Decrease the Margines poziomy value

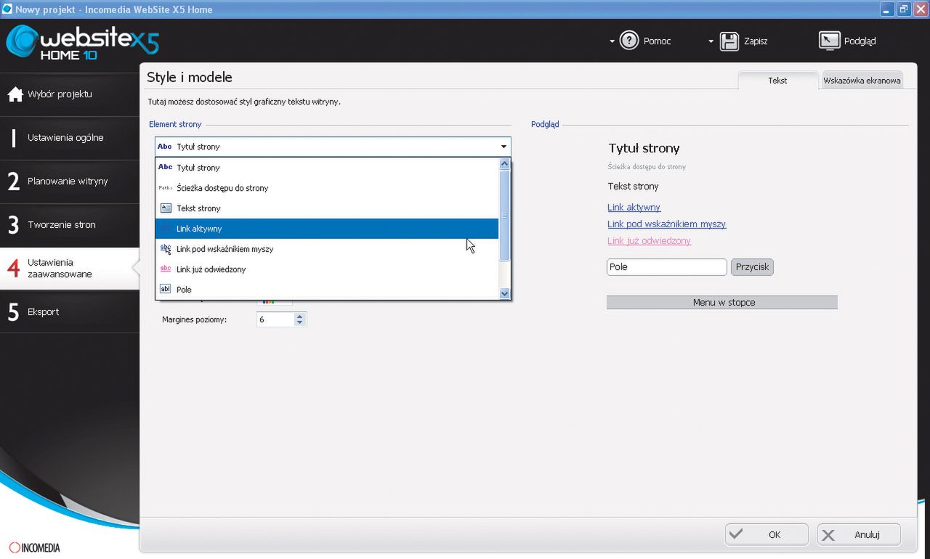pos(300,322)
